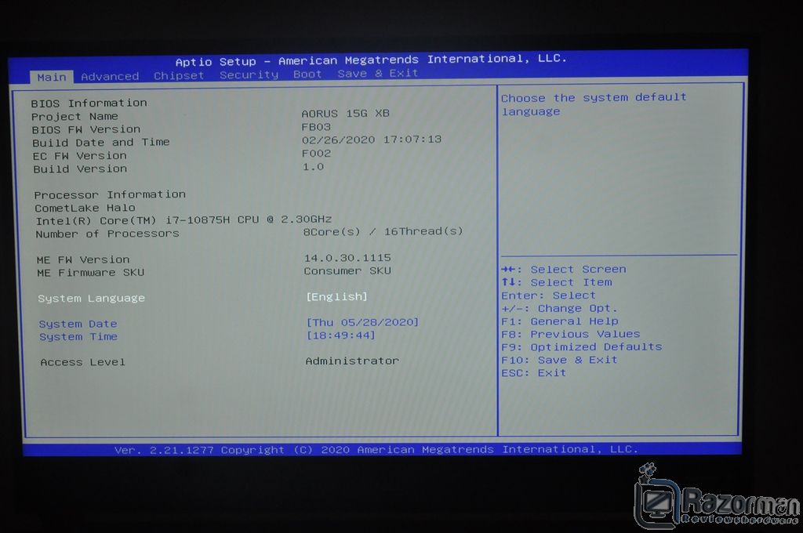Click the ME FW Version label

click(83, 260)
